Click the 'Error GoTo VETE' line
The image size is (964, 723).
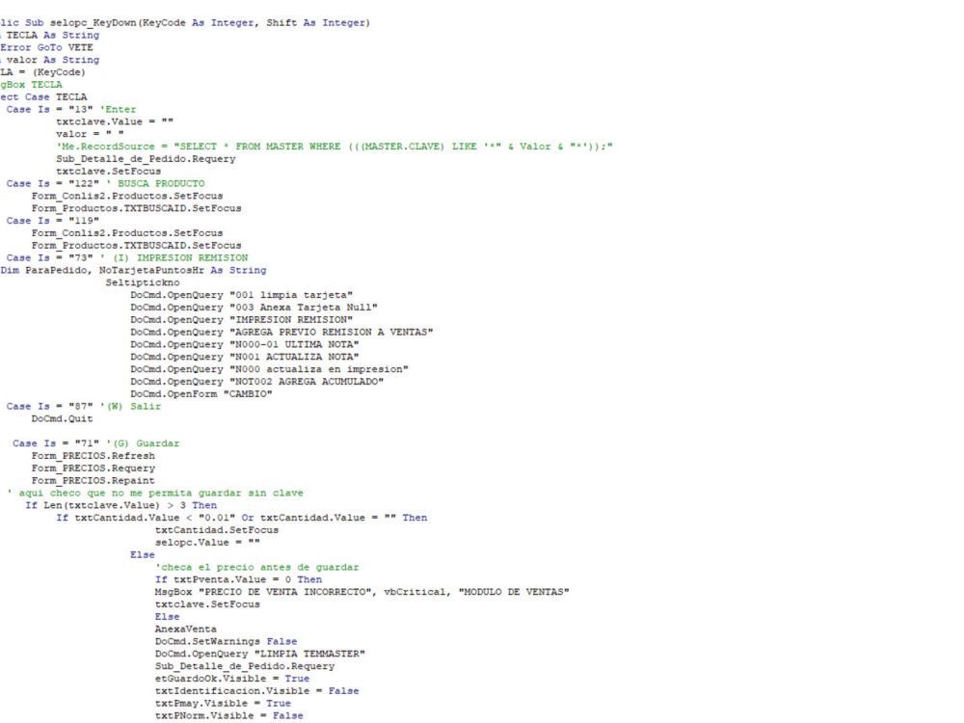[46, 47]
